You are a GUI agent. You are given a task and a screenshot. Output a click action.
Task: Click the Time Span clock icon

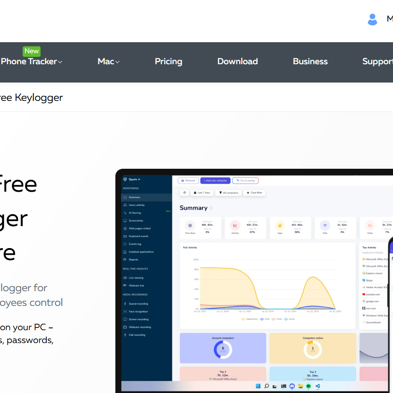click(190, 226)
